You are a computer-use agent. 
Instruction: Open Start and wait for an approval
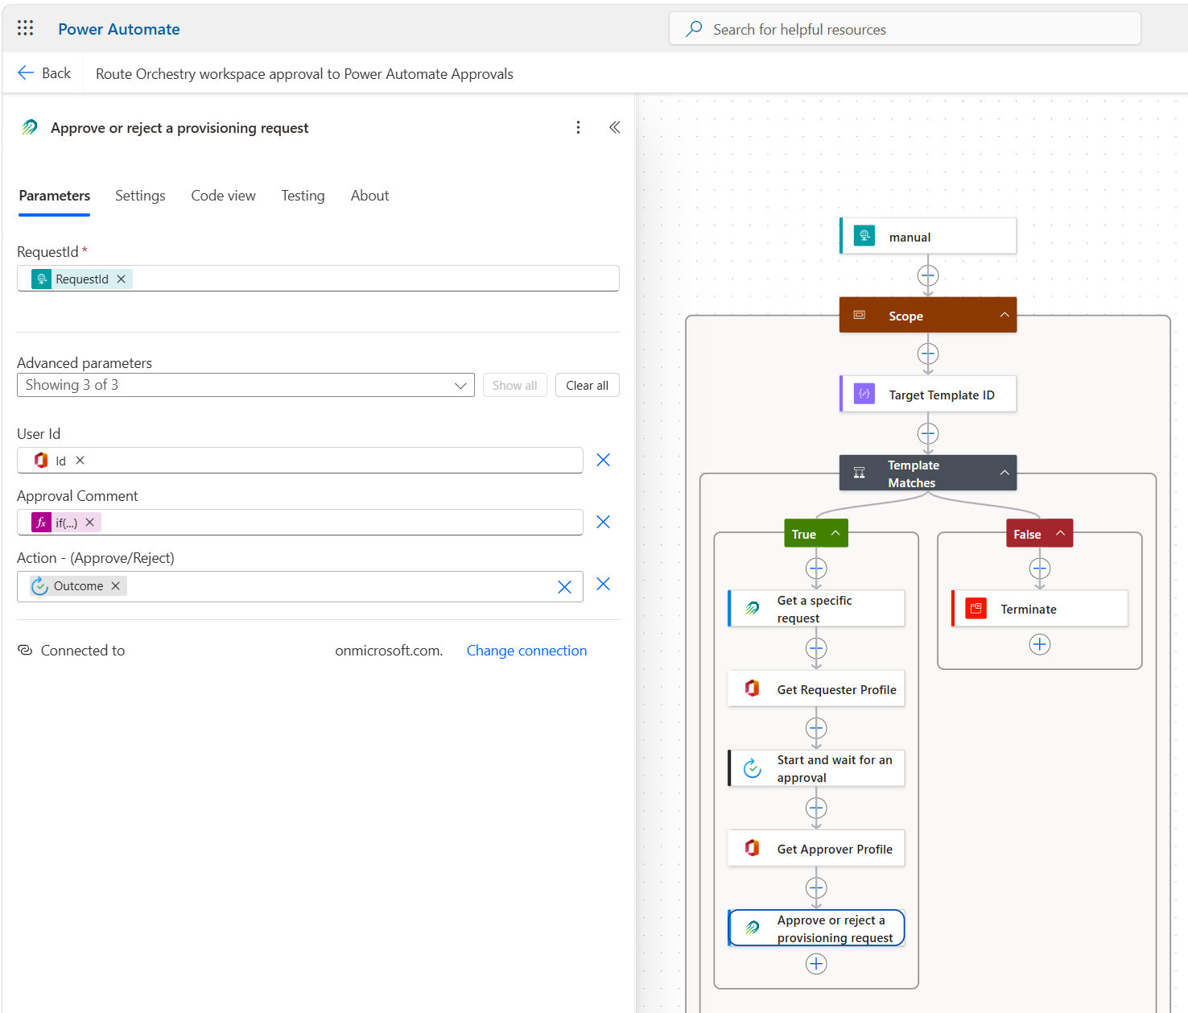(x=816, y=768)
